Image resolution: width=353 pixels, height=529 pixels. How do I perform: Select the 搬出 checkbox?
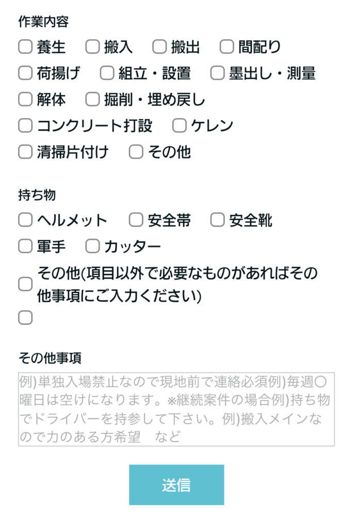159,47
